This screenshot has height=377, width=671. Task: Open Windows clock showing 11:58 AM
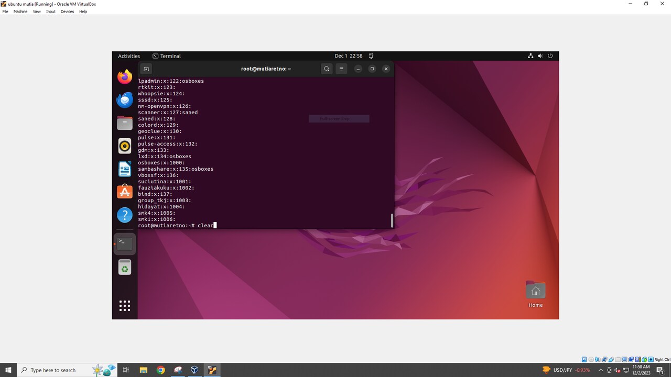point(642,370)
